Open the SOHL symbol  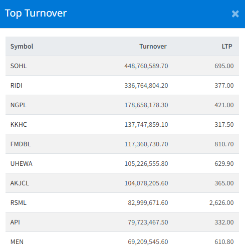click(x=19, y=66)
